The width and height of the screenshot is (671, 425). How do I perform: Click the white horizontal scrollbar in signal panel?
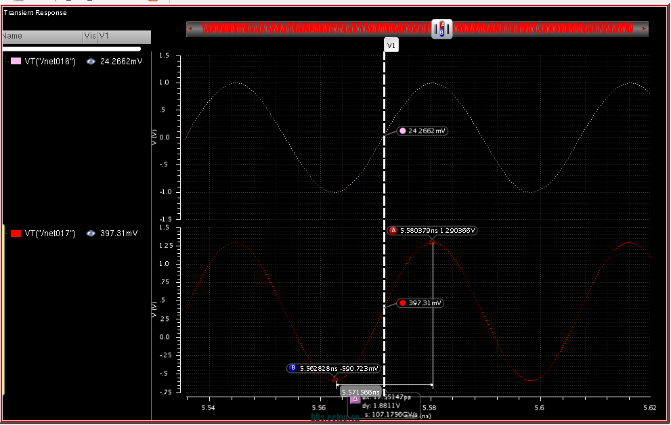[72, 49]
